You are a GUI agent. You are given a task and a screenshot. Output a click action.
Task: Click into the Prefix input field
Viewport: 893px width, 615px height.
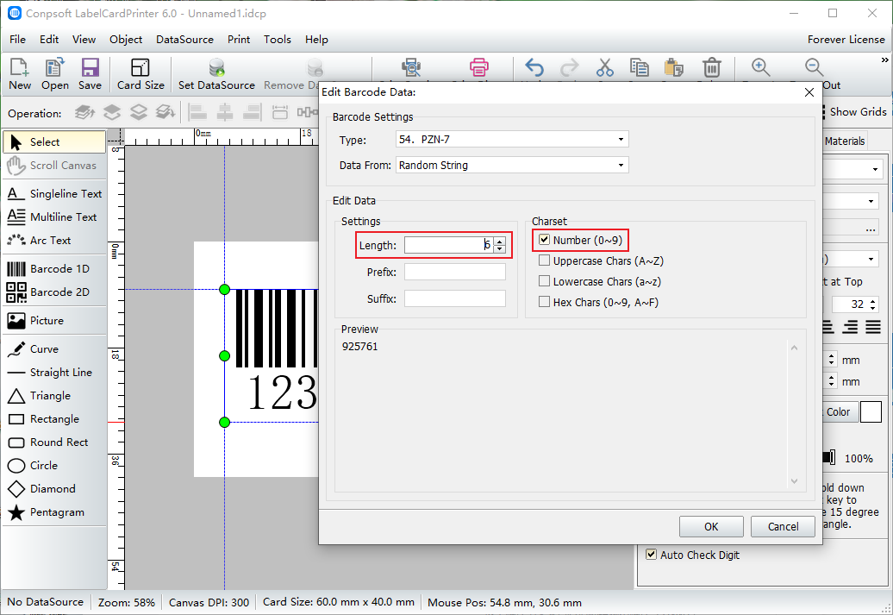click(x=454, y=272)
